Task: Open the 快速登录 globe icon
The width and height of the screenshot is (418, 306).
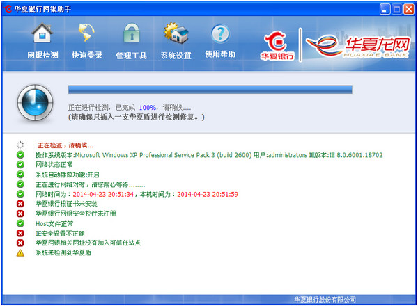Action: coord(86,33)
